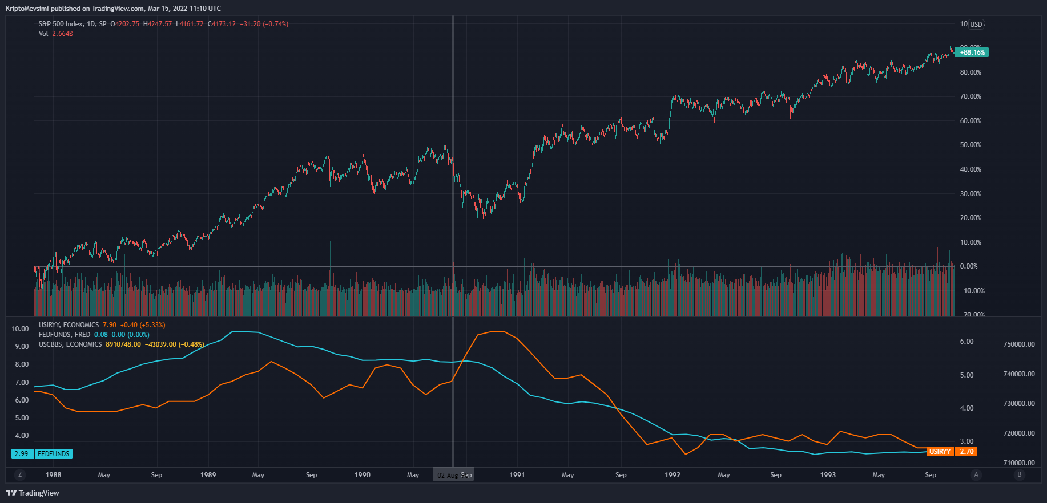Image resolution: width=1047 pixels, height=503 pixels.
Task: Click the orange USIRYY axis label
Action: [940, 452]
